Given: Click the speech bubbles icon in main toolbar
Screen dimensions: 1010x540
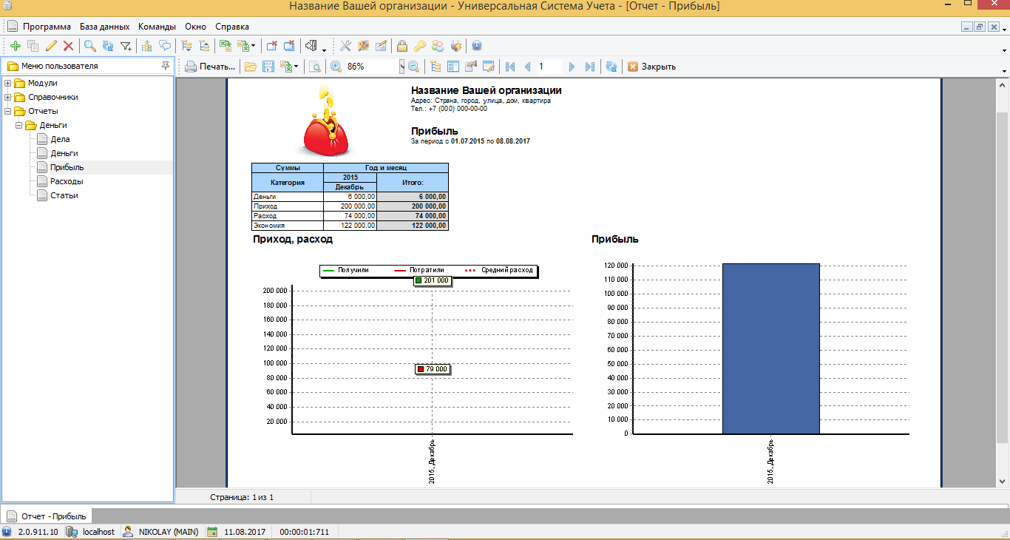Looking at the screenshot, I should pyautogui.click(x=165, y=46).
